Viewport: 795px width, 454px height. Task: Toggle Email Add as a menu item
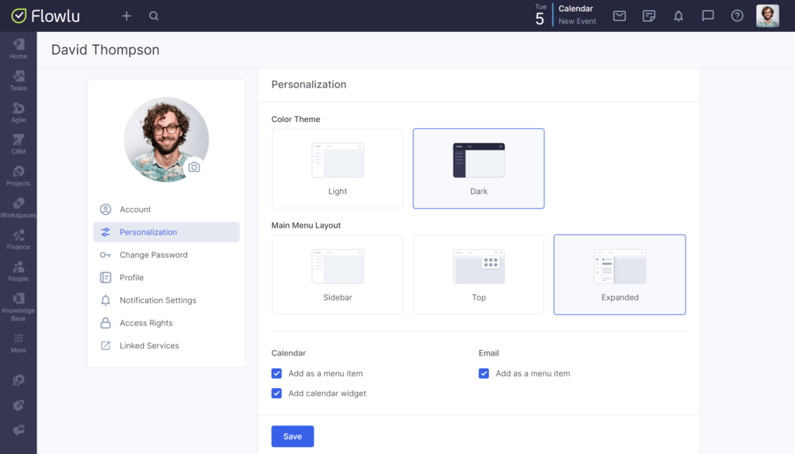click(484, 373)
